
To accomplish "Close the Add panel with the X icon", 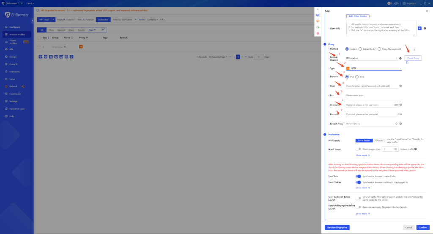I will pyautogui.click(x=427, y=11).
